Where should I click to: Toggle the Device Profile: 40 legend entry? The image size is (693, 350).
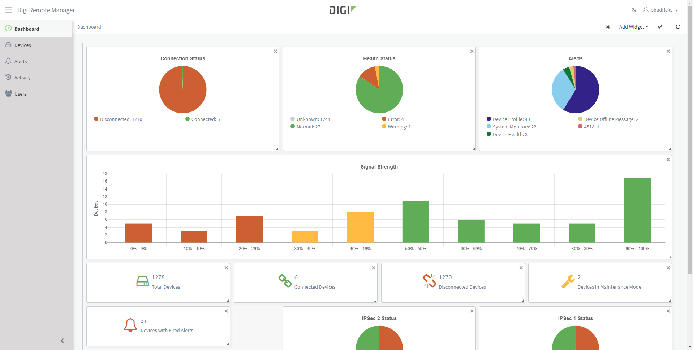tap(508, 119)
